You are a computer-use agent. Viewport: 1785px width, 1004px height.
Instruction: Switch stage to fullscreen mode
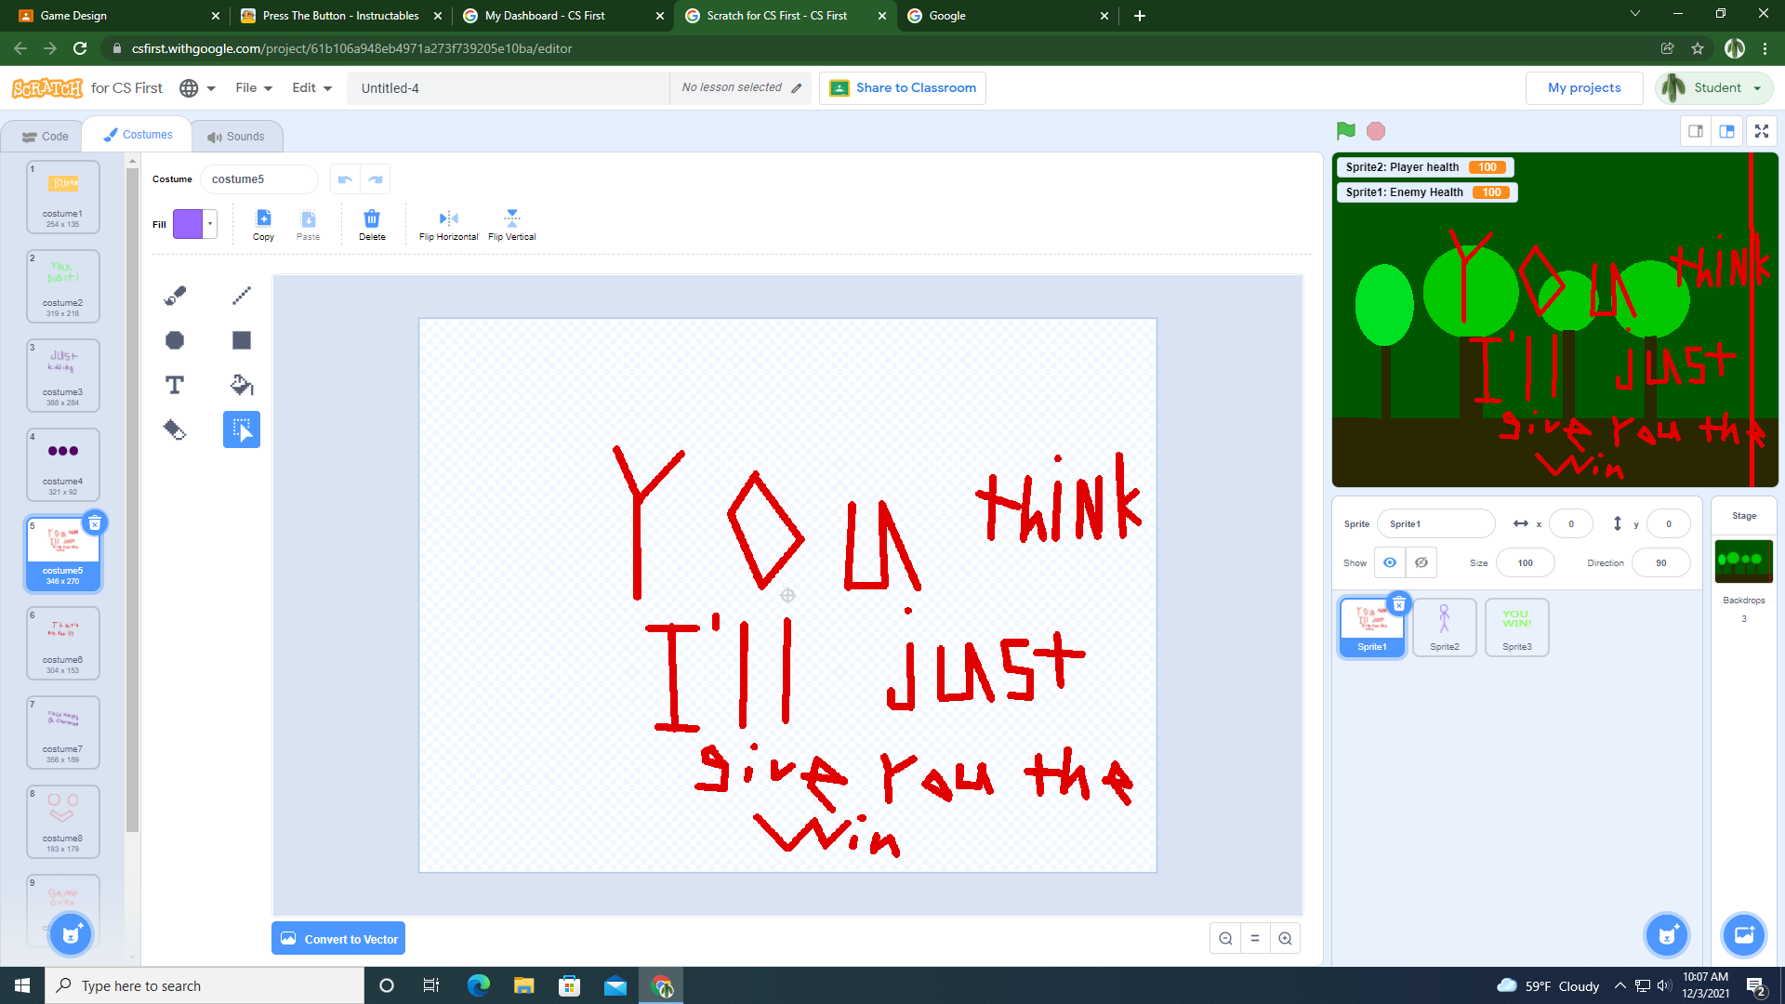pyautogui.click(x=1761, y=131)
